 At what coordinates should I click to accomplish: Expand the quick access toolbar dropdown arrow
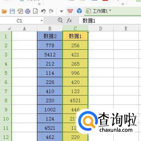pos(61,12)
